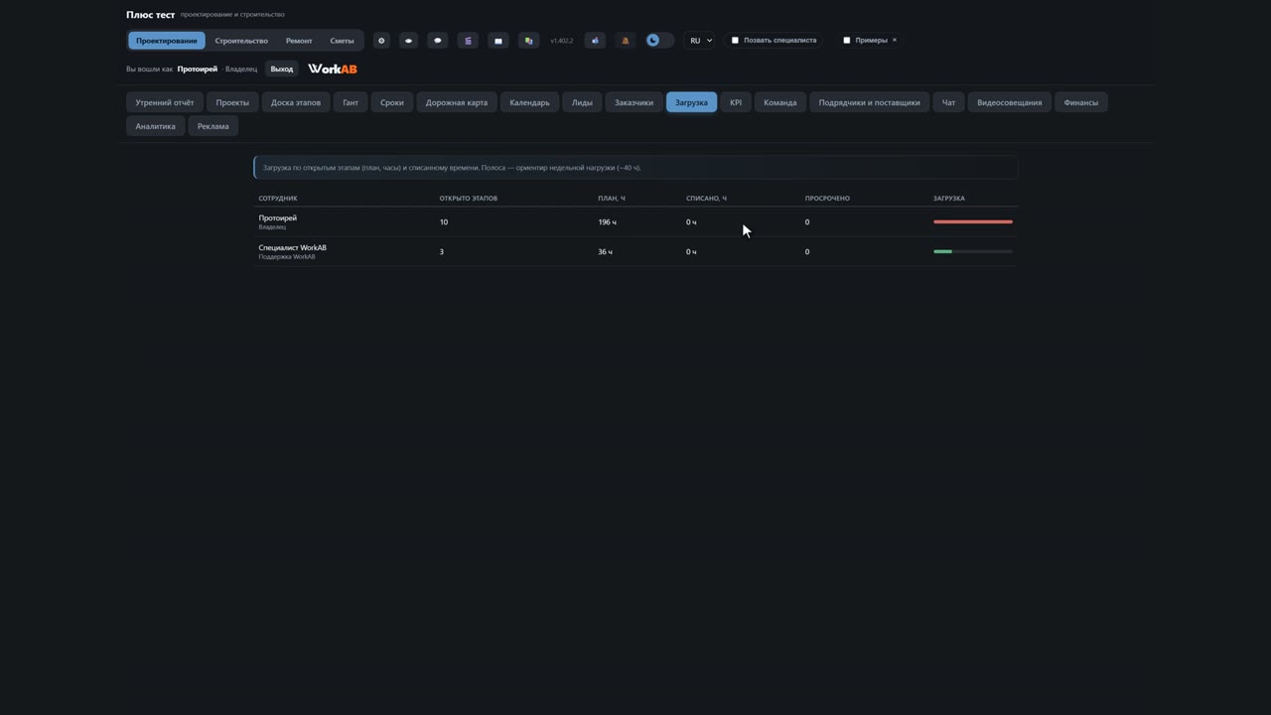Open the 'Реклама' tab
The width and height of the screenshot is (1271, 715).
(x=212, y=126)
